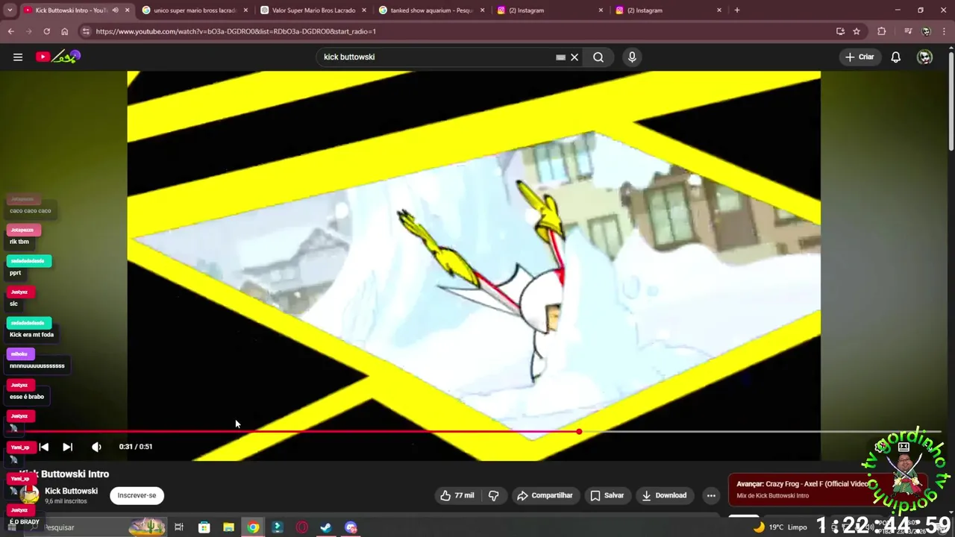Open the media controls icon in toolbar
The image size is (955, 537).
coord(907,31)
